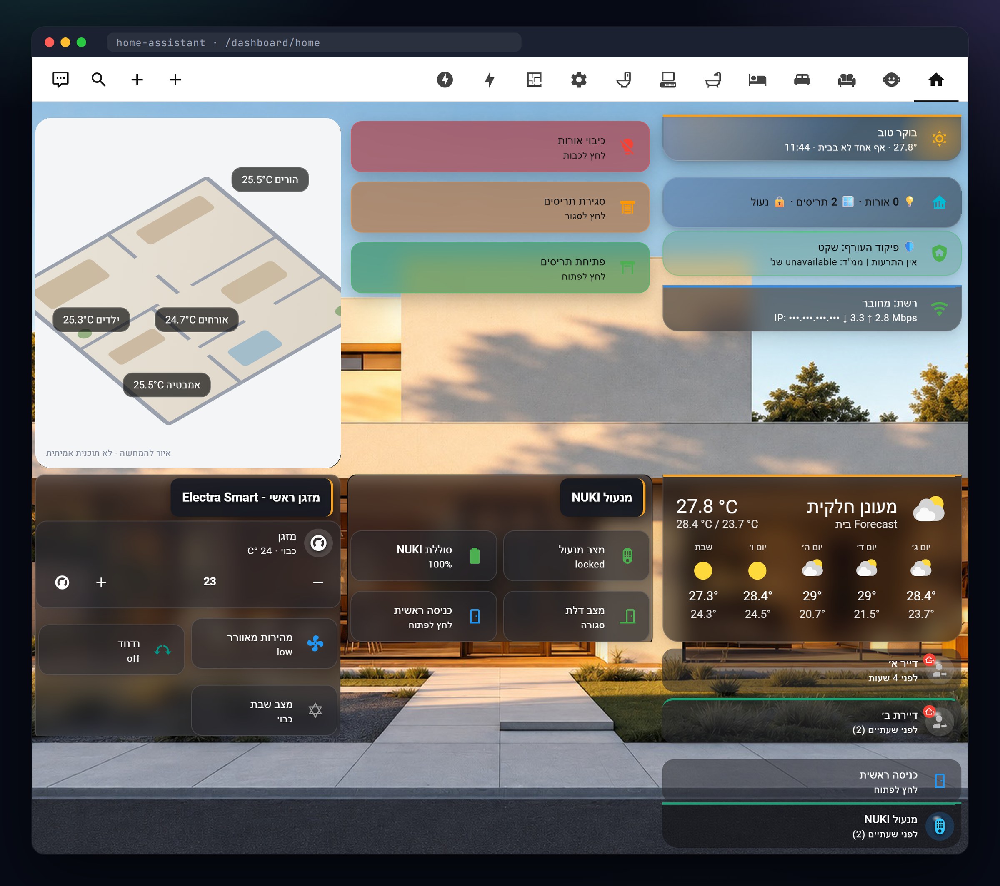1000x886 pixels.
Task: Open the מצב דלת door state tile
Action: (576, 617)
